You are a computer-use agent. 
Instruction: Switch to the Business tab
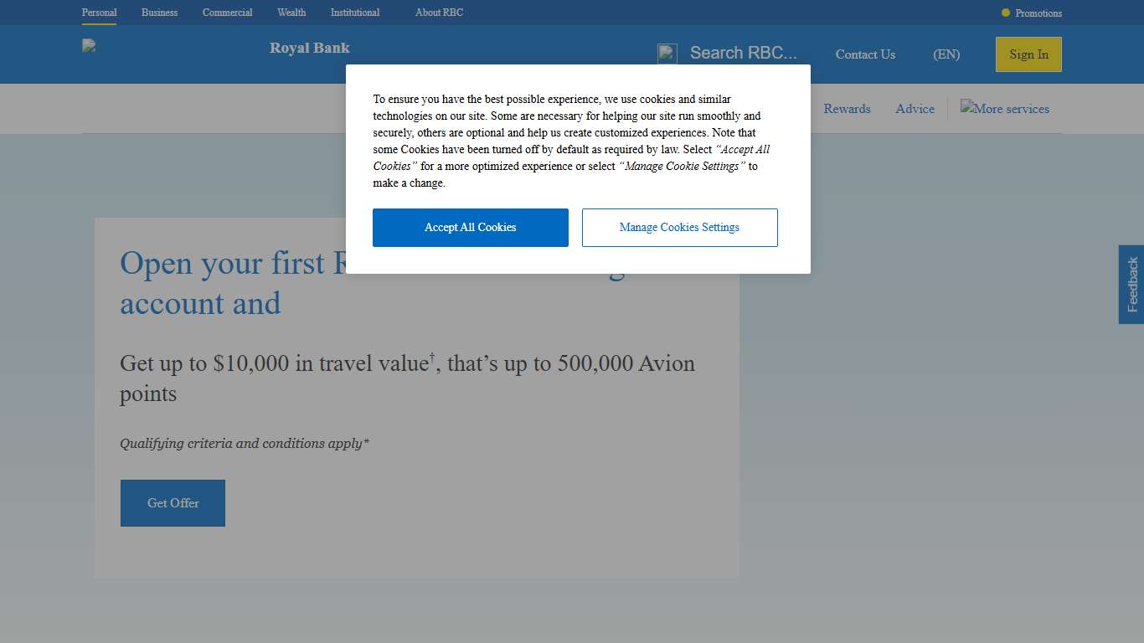(159, 13)
